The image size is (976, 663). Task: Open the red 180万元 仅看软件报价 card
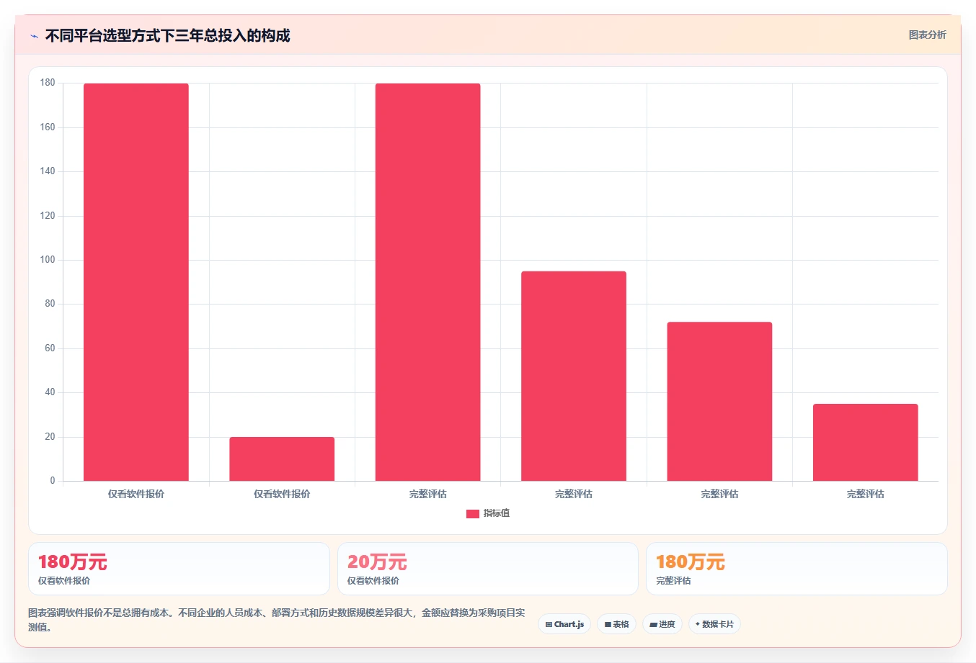[179, 569]
